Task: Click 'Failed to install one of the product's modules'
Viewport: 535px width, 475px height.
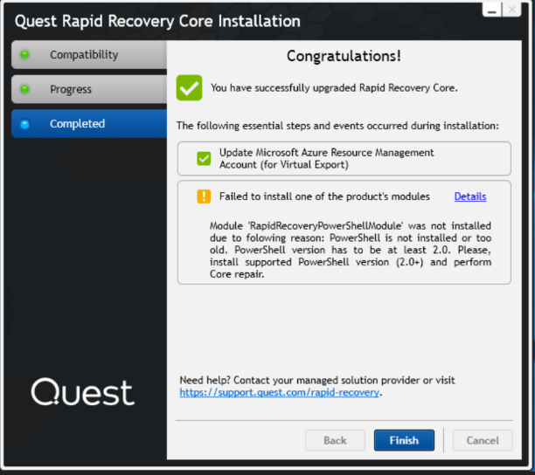Action: pyautogui.click(x=324, y=196)
